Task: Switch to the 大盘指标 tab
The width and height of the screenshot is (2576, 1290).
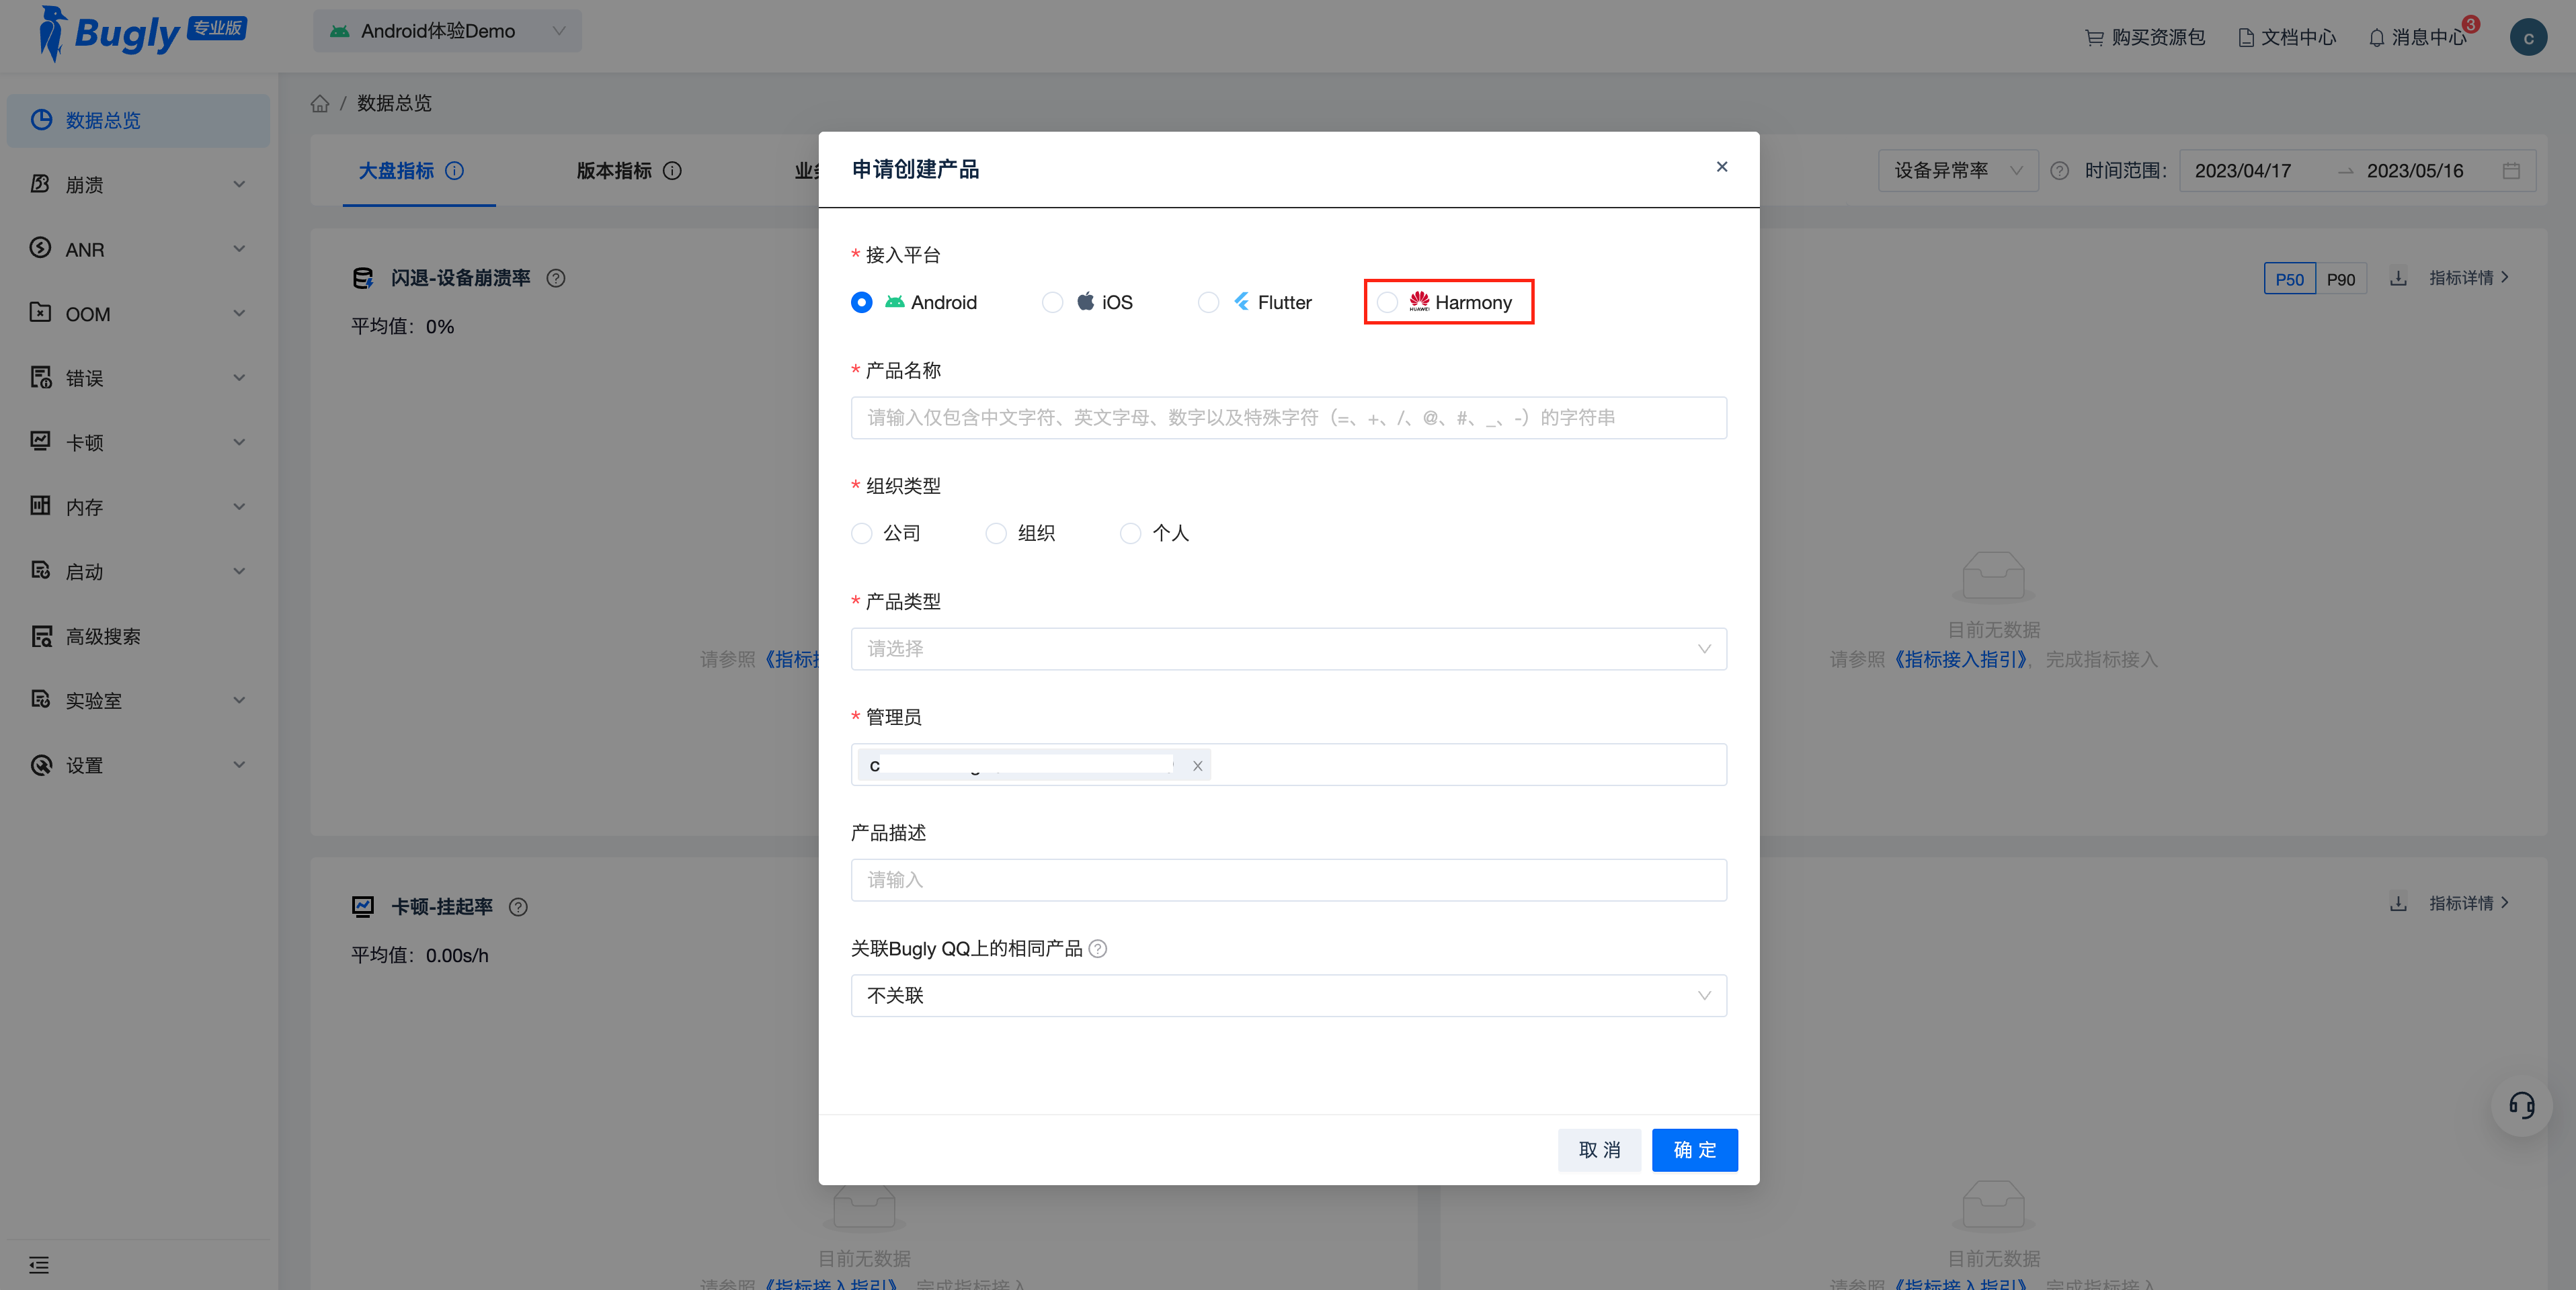Action: point(397,171)
